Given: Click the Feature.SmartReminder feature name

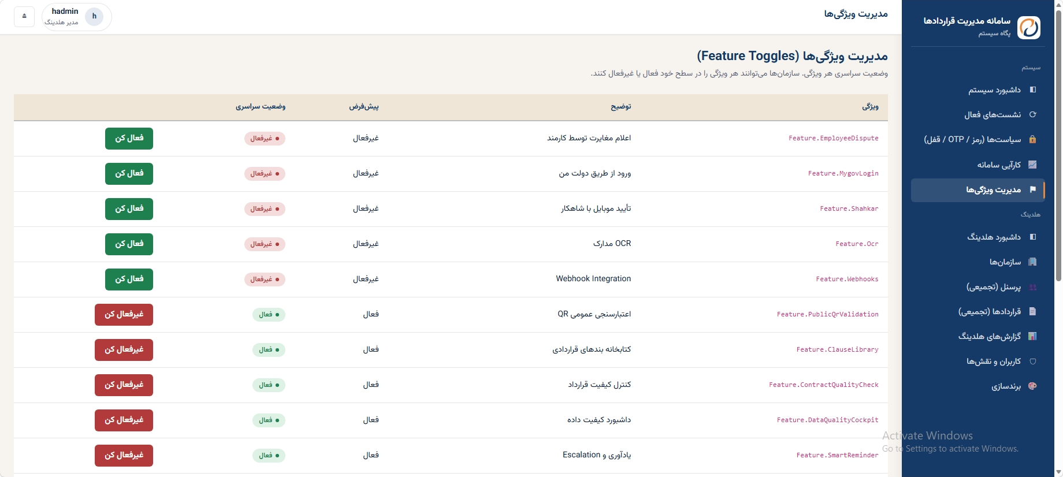Looking at the screenshot, I should coord(837,456).
